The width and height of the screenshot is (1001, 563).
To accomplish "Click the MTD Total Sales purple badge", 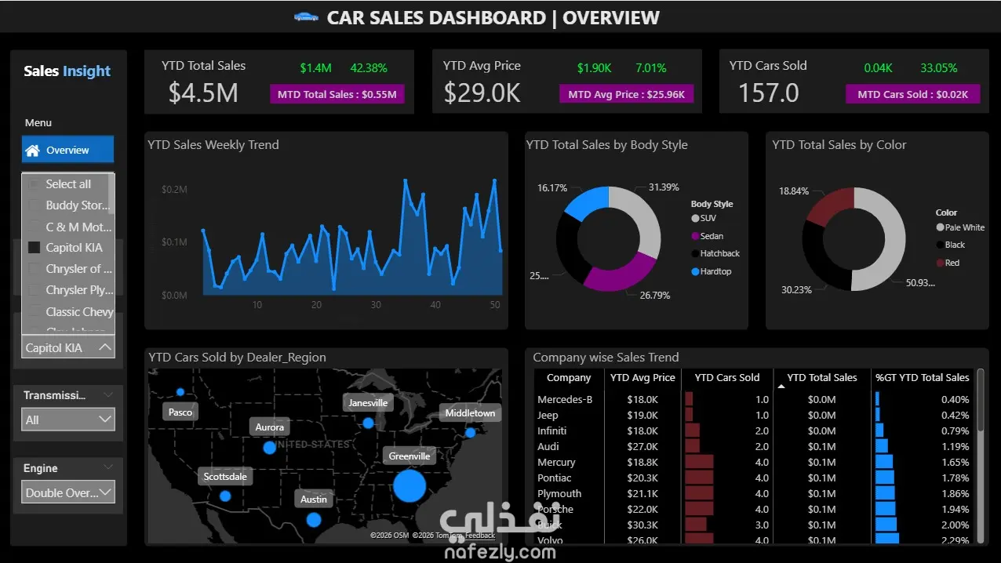I will click(x=337, y=94).
